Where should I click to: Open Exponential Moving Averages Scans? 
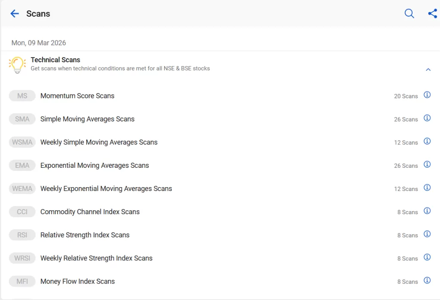(x=95, y=166)
